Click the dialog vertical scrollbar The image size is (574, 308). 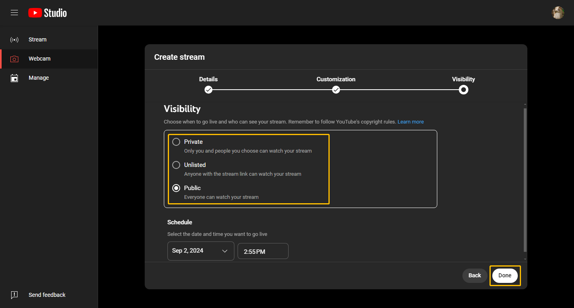[525, 180]
